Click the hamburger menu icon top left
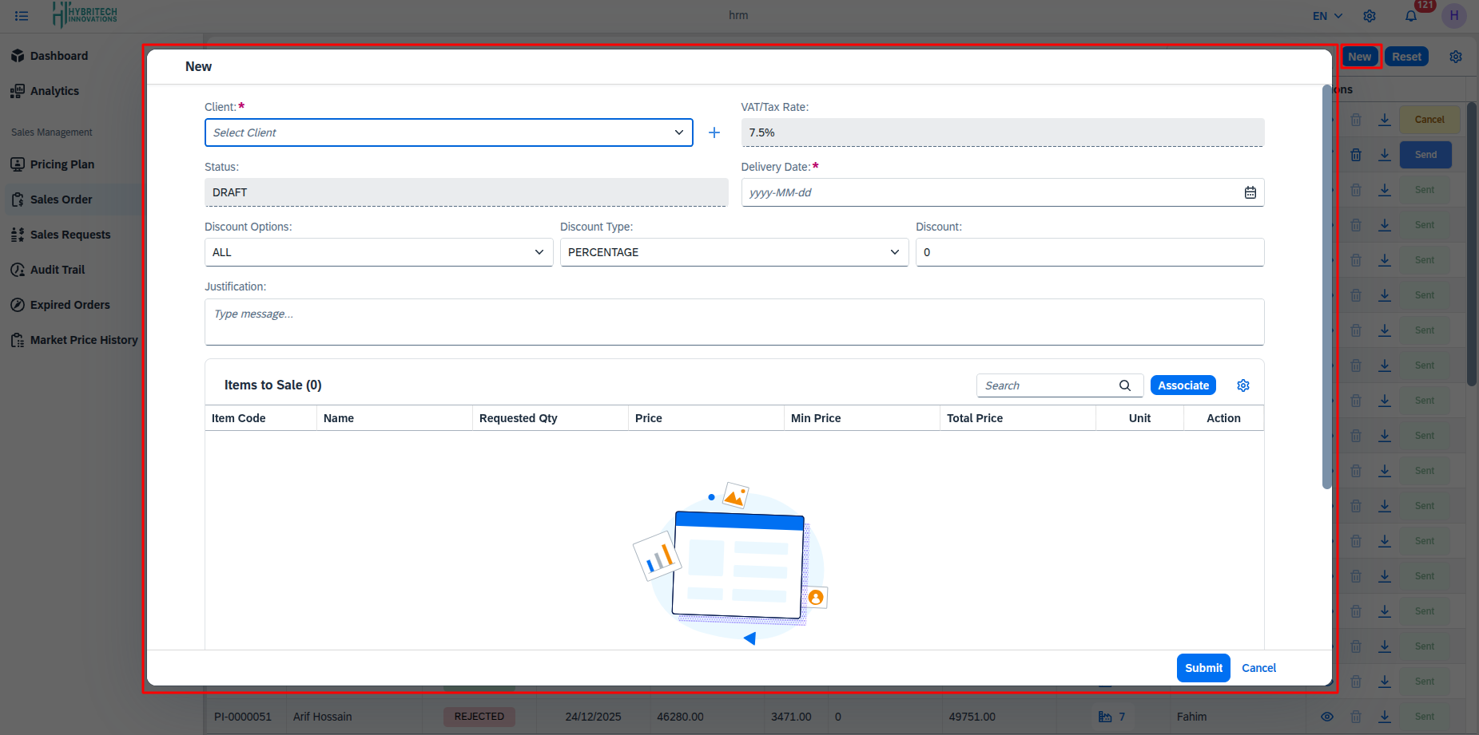This screenshot has height=735, width=1479. click(x=22, y=15)
